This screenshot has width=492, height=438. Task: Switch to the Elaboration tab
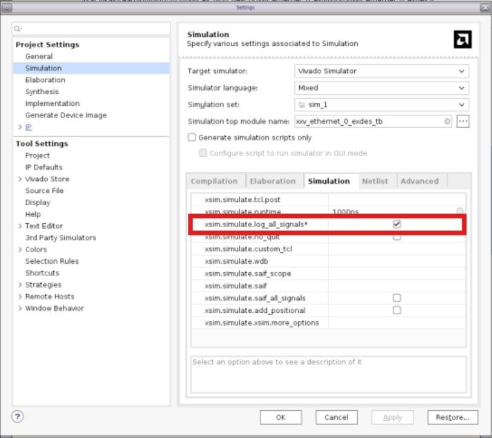[x=273, y=181]
